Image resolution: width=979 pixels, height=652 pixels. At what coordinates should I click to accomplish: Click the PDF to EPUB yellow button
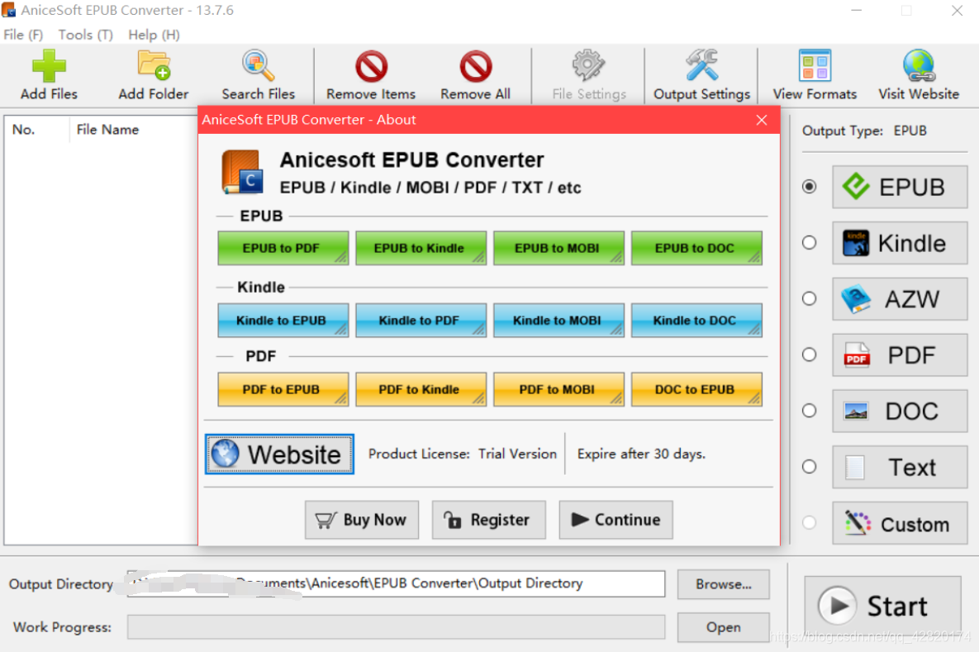(283, 390)
